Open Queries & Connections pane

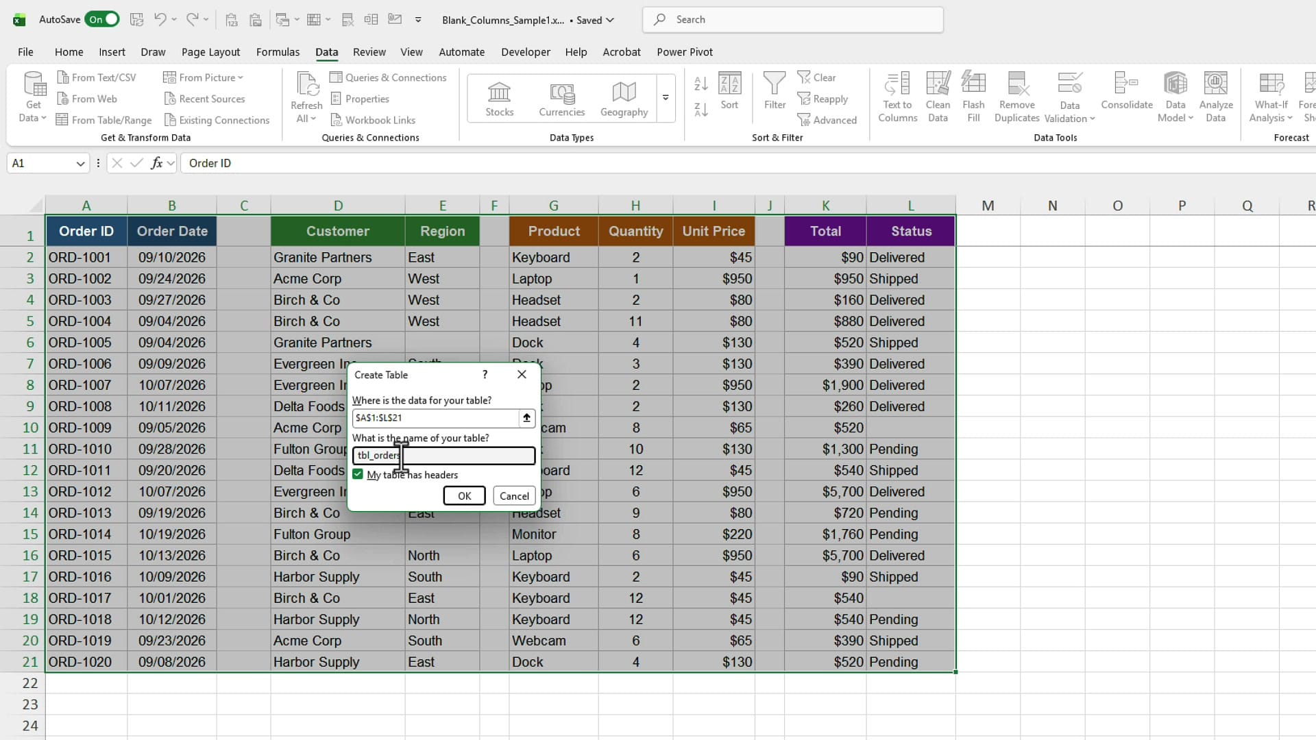(x=388, y=77)
